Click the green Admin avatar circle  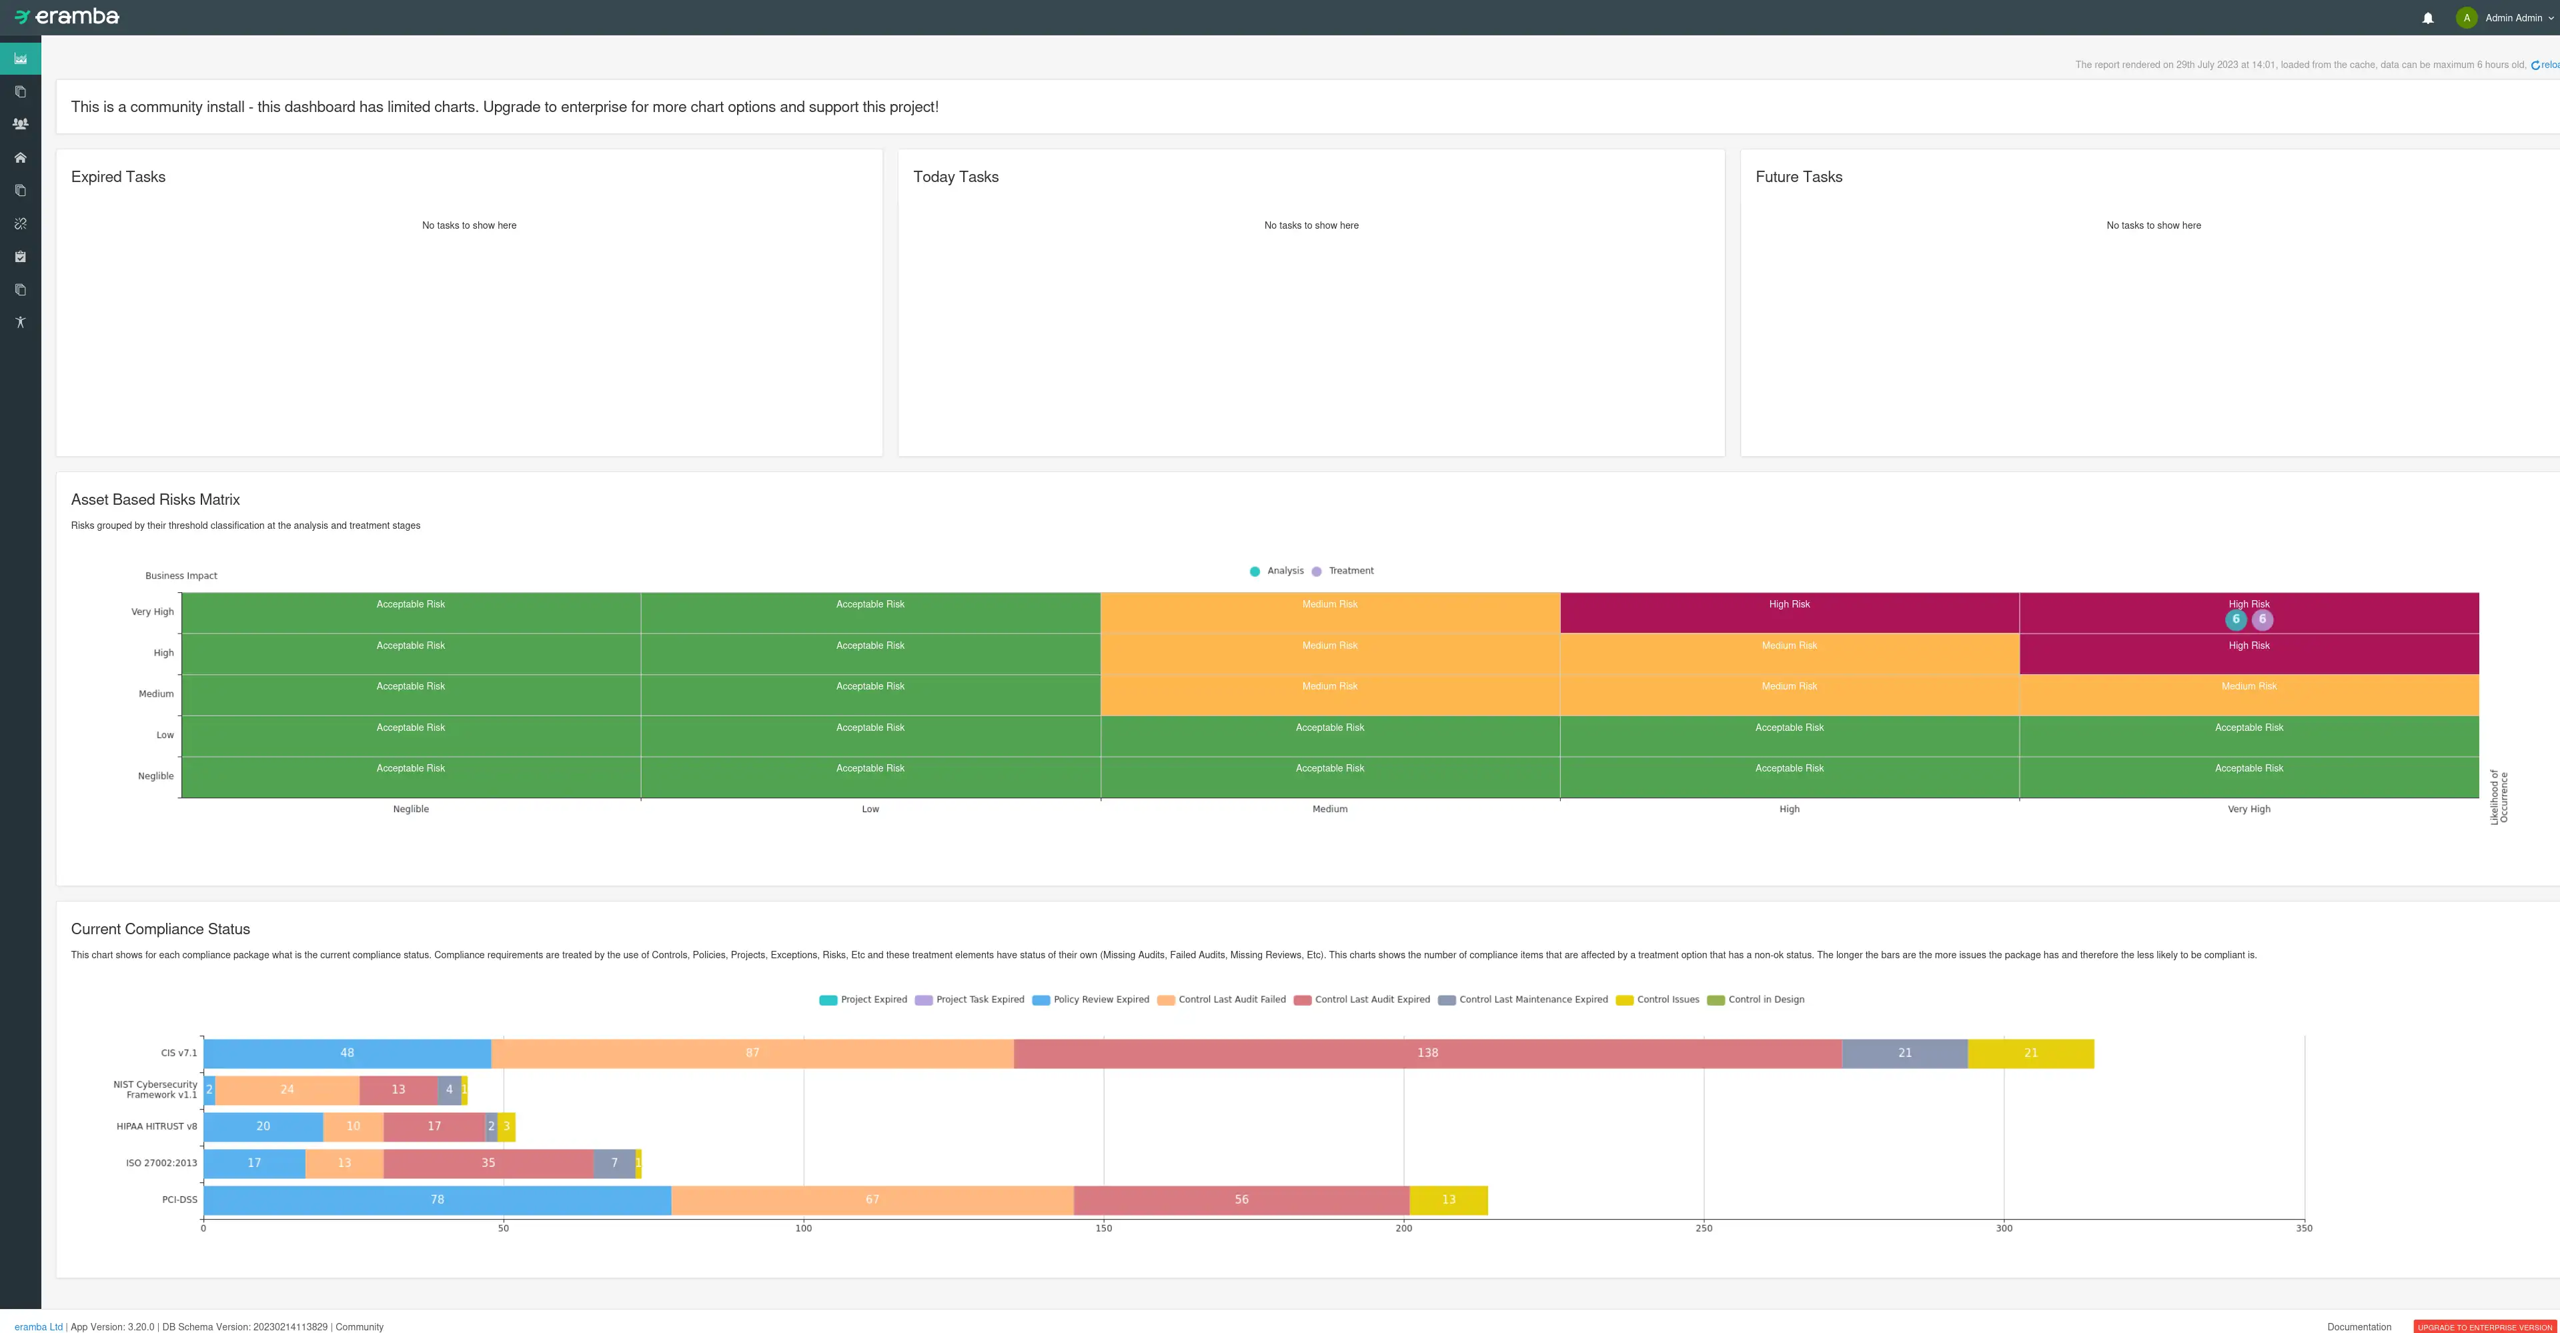(2465, 18)
